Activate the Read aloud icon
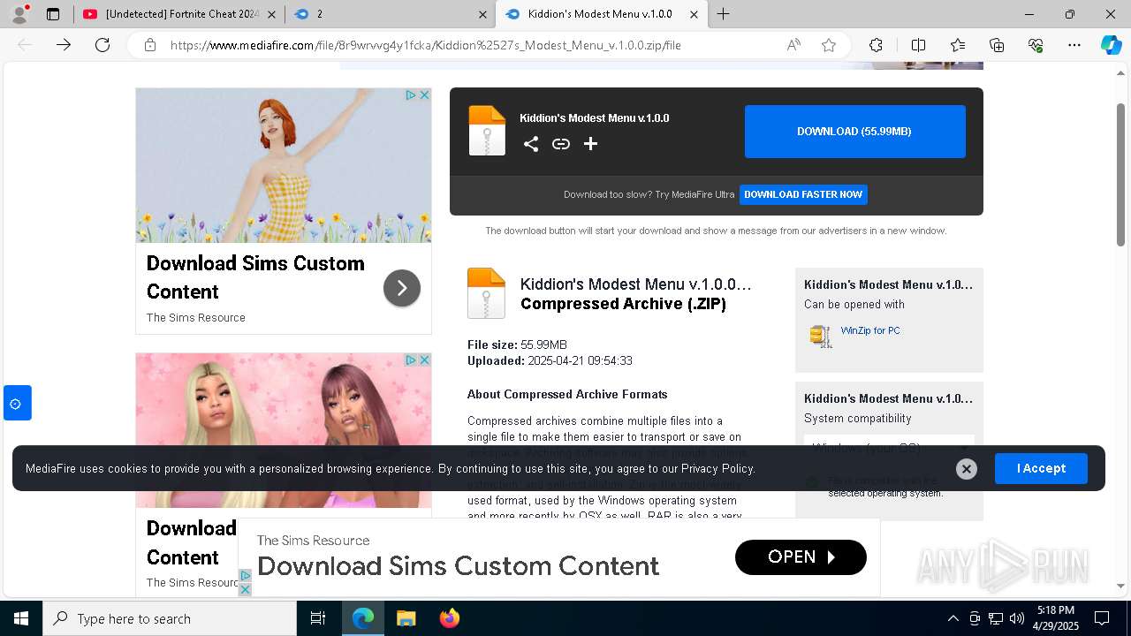1131x636 pixels. (x=793, y=45)
